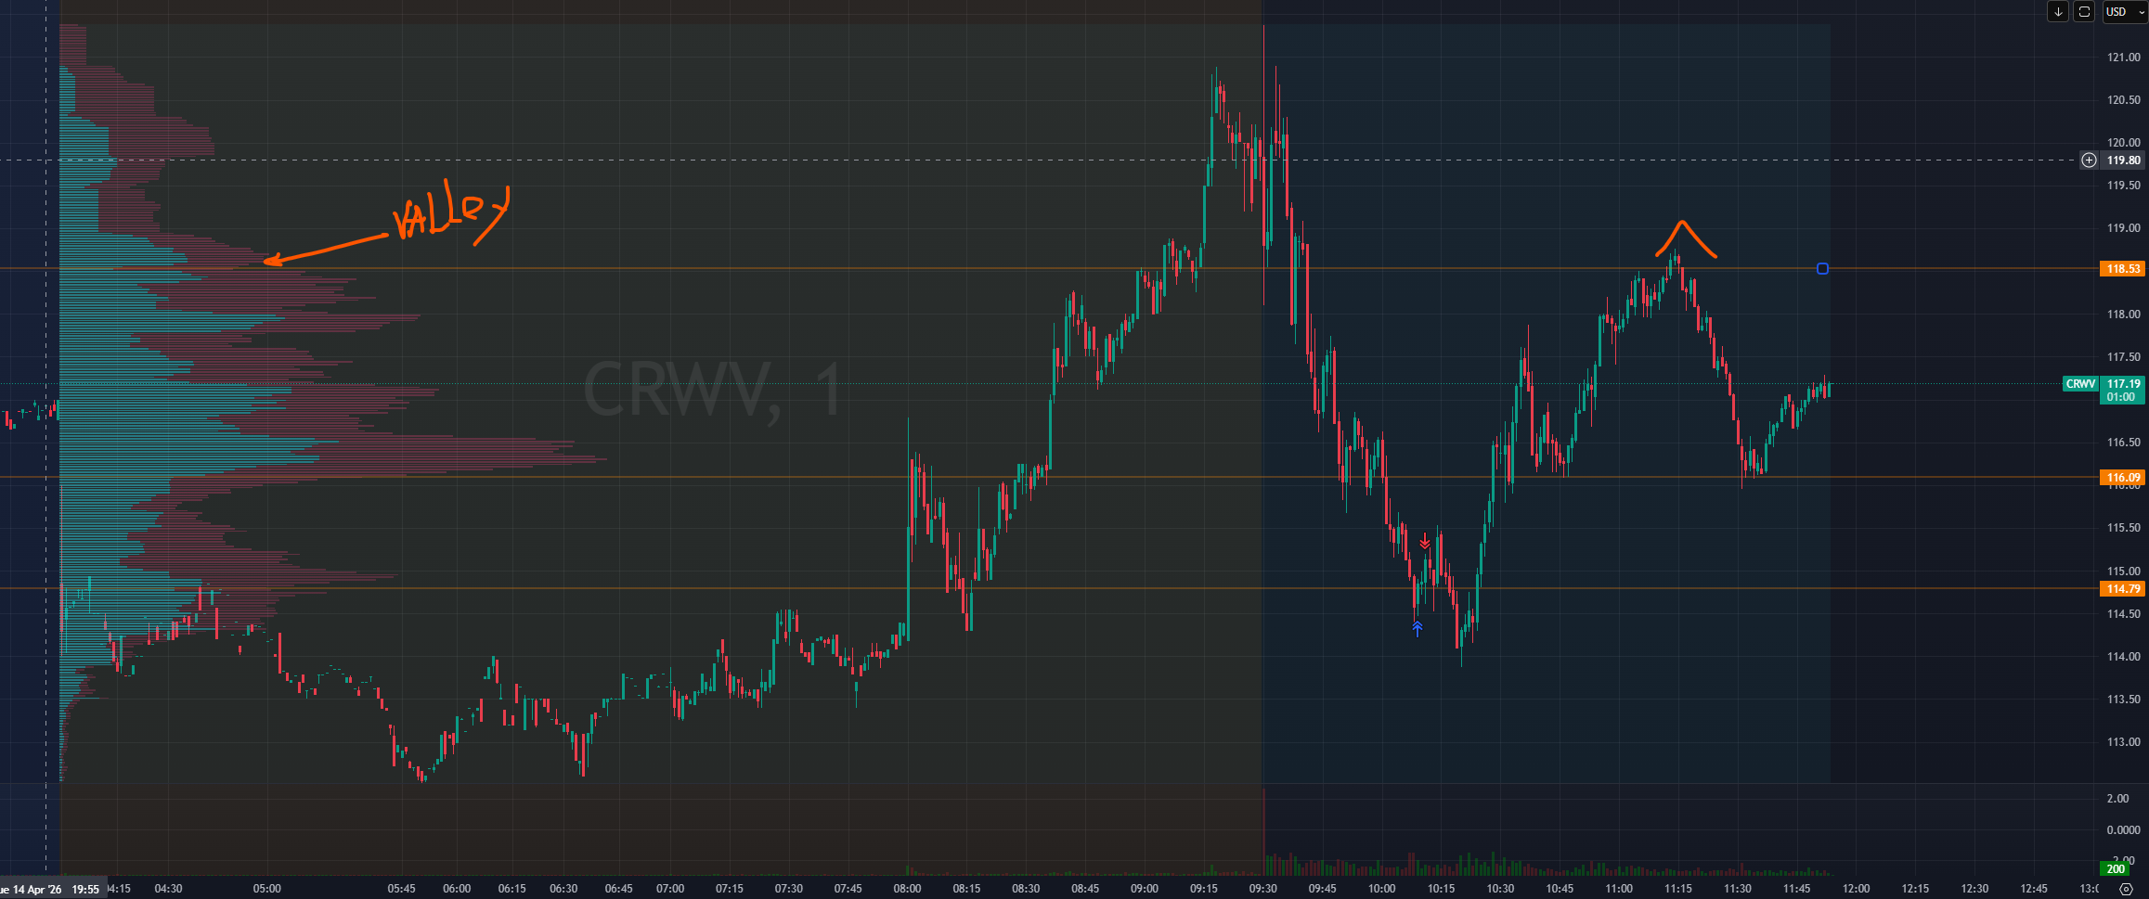Viewport: 2149px width, 899px height.
Task: Click the fullscreen frame icon
Action: [2084, 12]
